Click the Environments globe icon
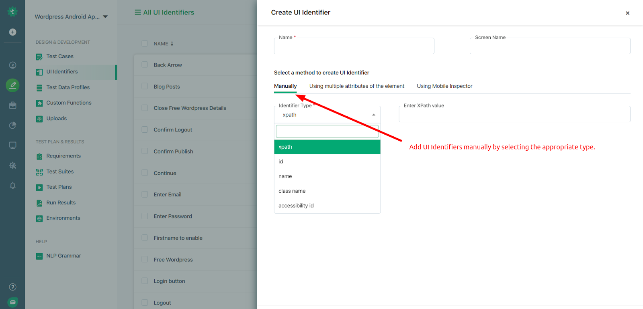Image resolution: width=643 pixels, height=309 pixels. point(39,218)
